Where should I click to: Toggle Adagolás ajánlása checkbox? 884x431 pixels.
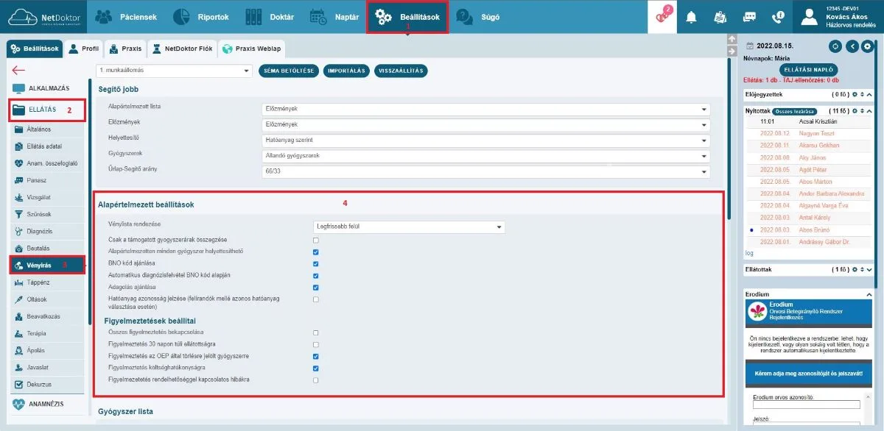point(316,287)
